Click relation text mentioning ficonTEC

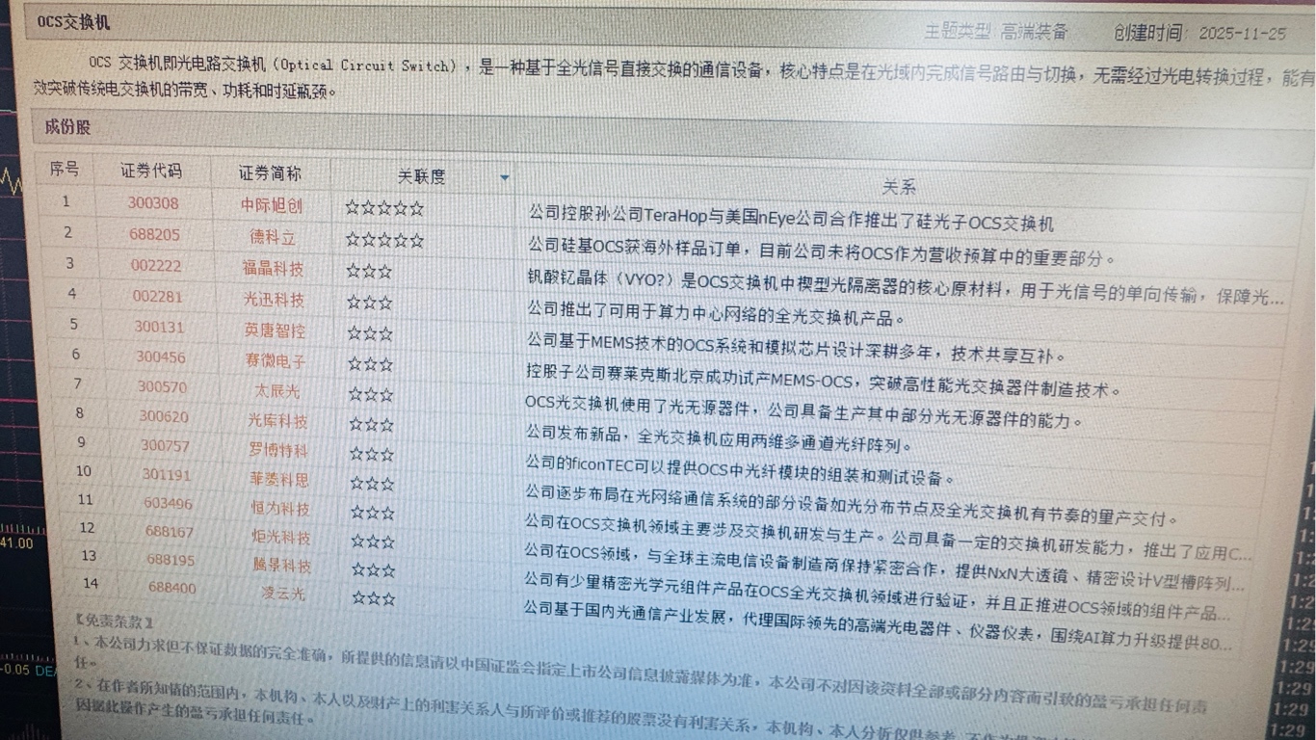point(740,470)
